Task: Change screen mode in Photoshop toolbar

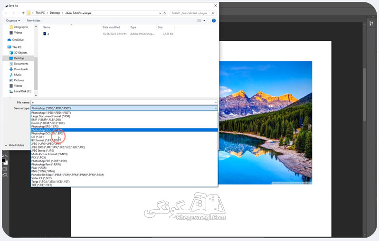Action: click(x=5, y=175)
